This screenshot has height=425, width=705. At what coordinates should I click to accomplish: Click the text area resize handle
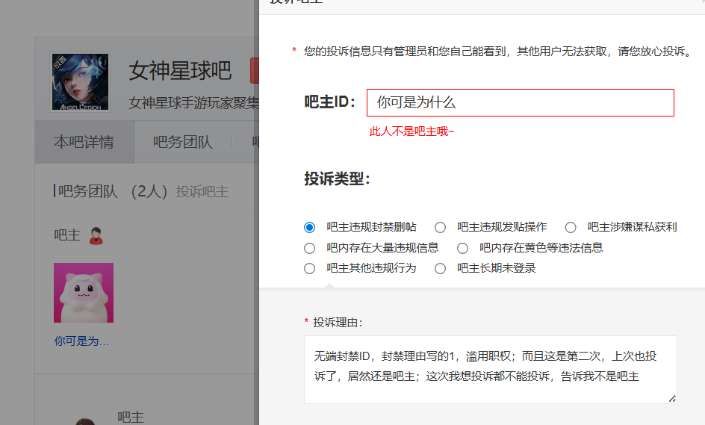click(672, 398)
